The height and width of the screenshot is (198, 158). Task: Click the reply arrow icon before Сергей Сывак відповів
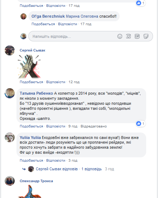point(24,169)
